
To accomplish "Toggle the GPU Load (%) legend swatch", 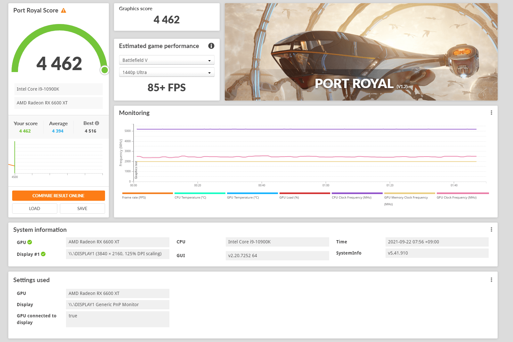I will [305, 193].
